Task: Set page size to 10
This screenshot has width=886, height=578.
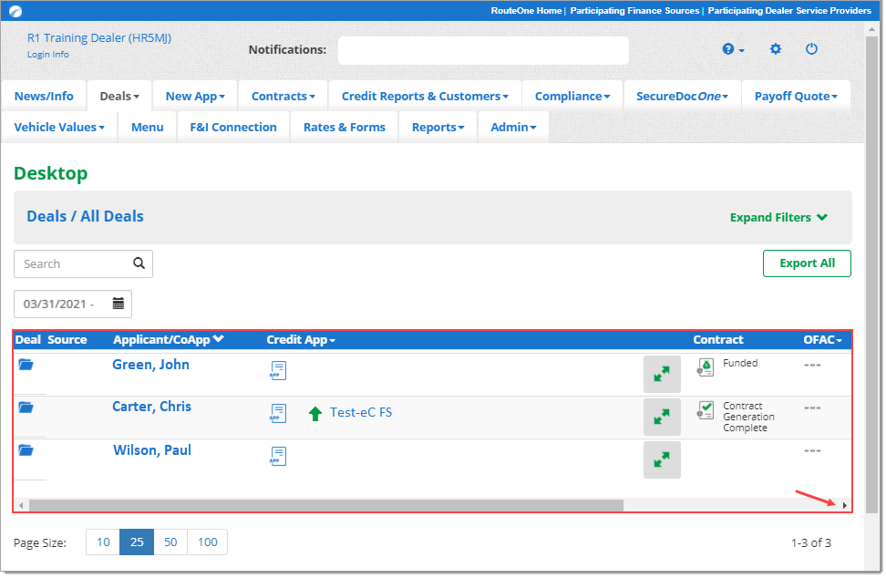Action: [x=103, y=542]
